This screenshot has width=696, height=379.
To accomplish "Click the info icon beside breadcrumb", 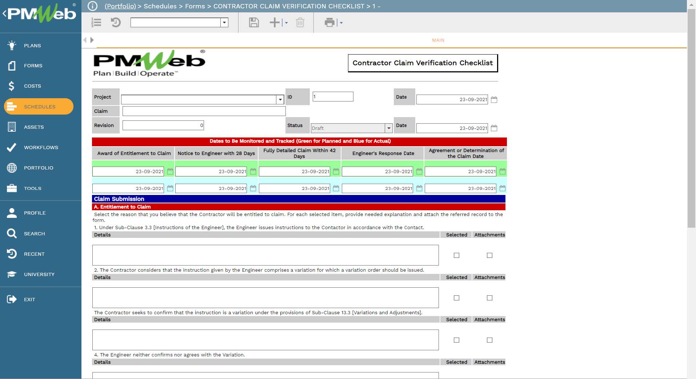I will 93,6.
